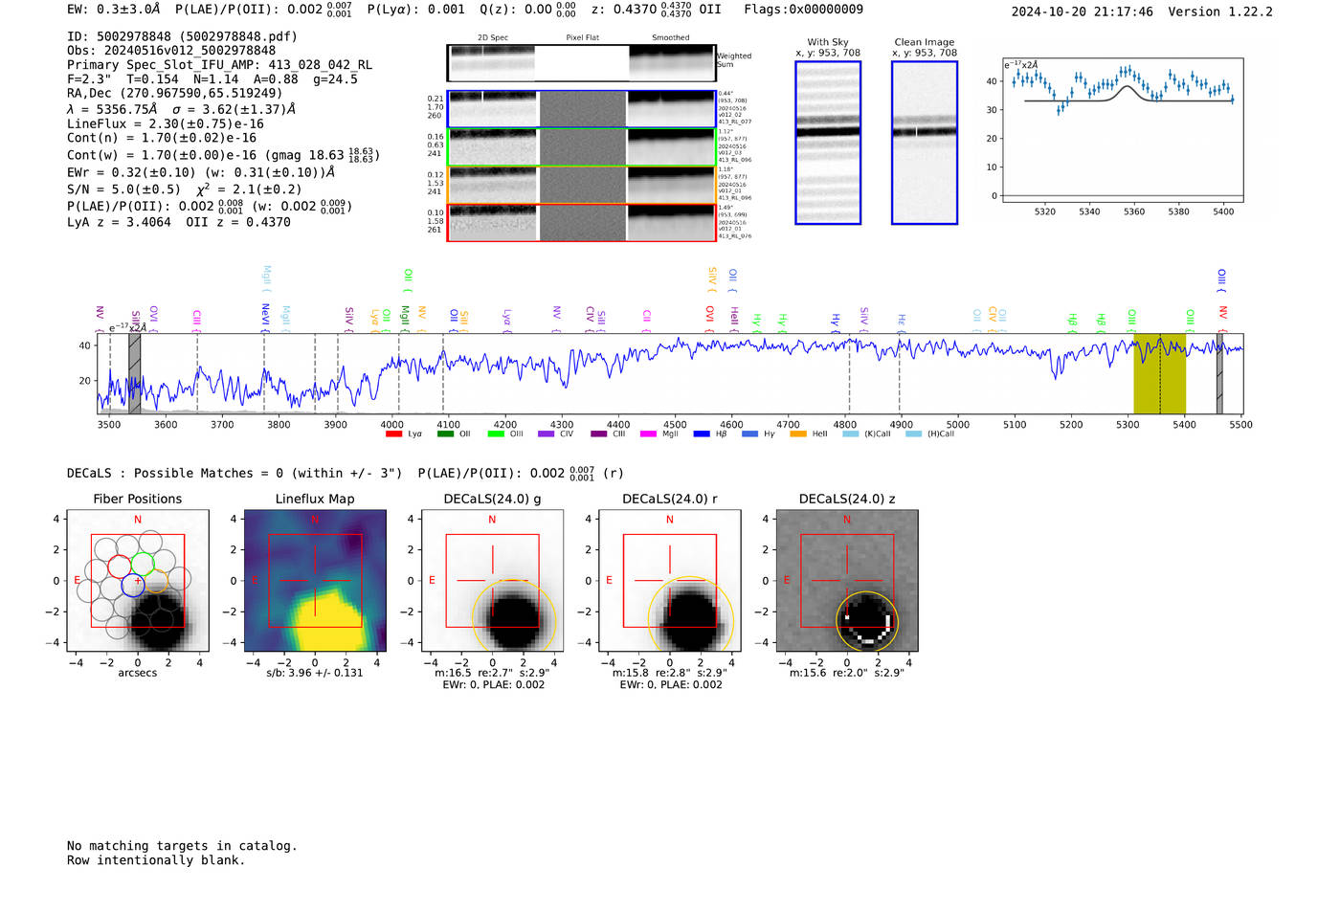The width and height of the screenshot is (1340, 912).
Task: Click the Gaussian line fit plot
Action: click(x=1122, y=130)
